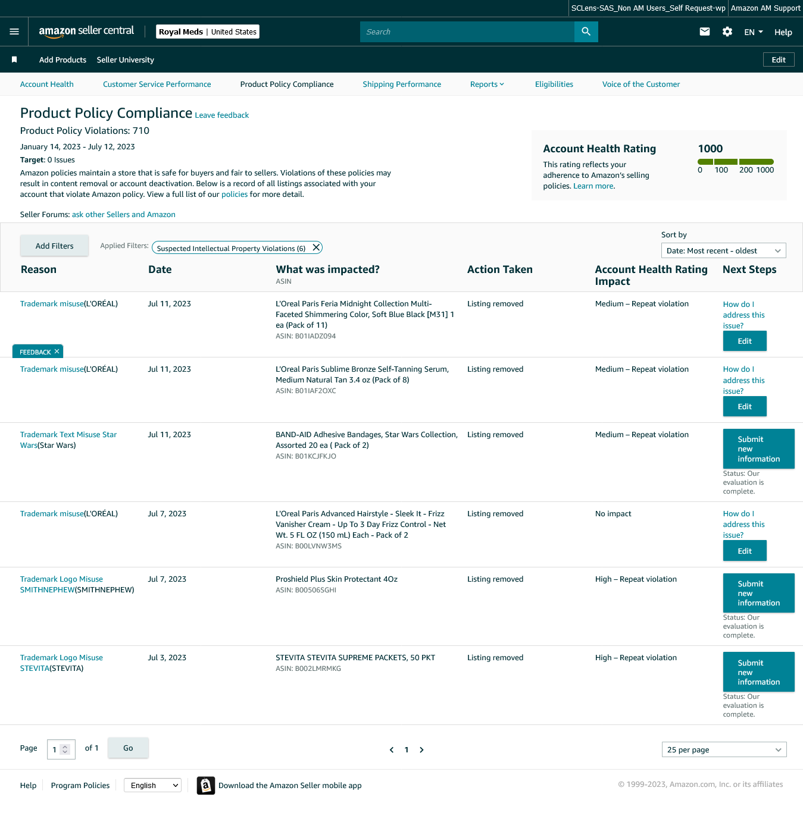
Task: Open the mail messages icon
Action: [x=705, y=32]
